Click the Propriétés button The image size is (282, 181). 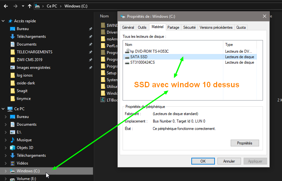click(245, 143)
